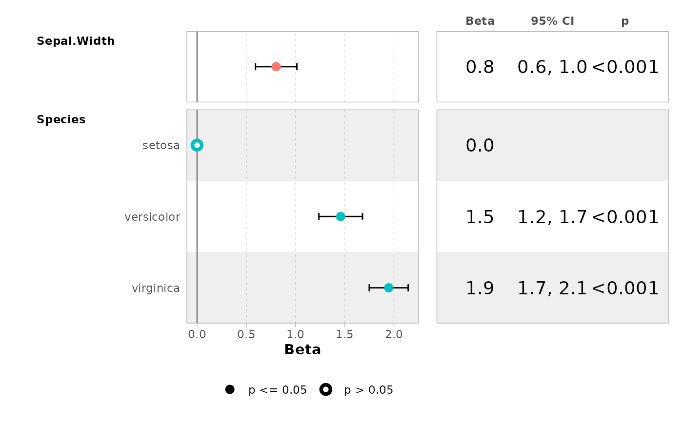
Task: Click the Beta column header in table
Action: [480, 21]
